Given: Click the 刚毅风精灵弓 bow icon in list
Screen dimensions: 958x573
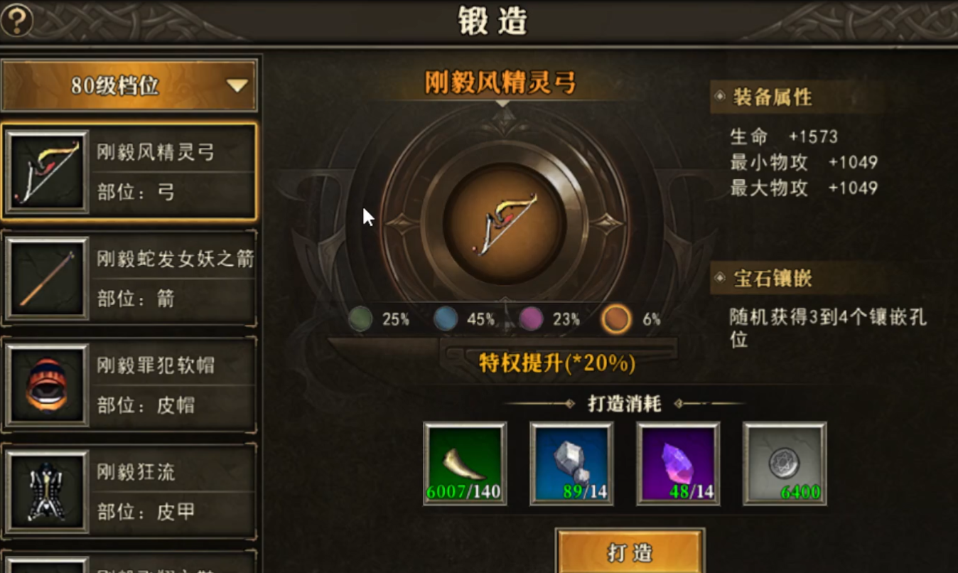Looking at the screenshot, I should click(47, 171).
